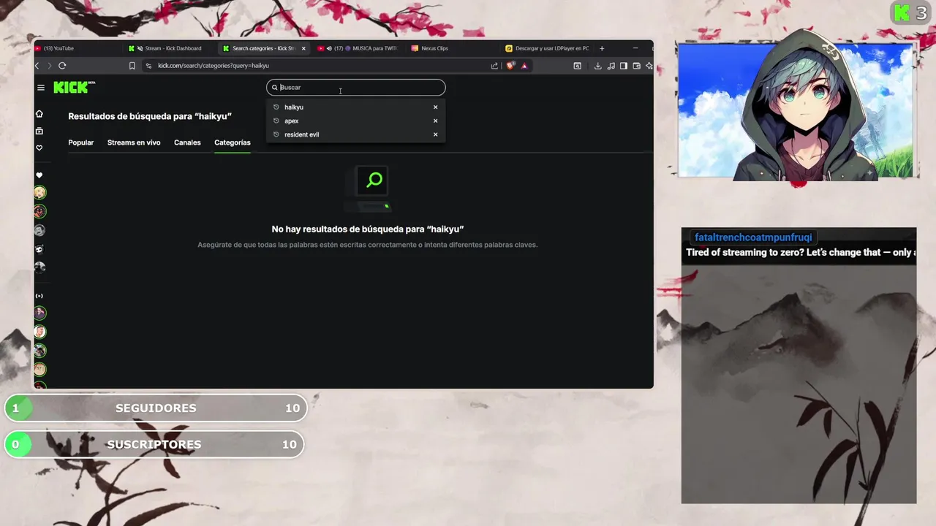Switch to MUSICA para TWITCH tab

click(x=358, y=48)
